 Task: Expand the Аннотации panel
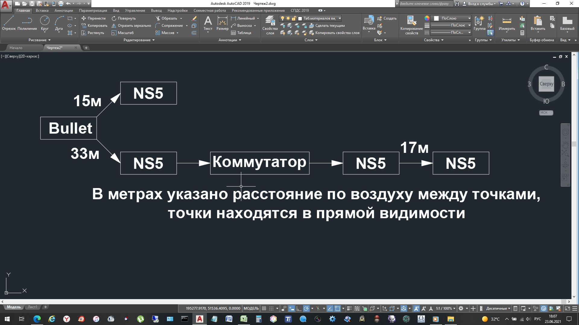tap(230, 40)
